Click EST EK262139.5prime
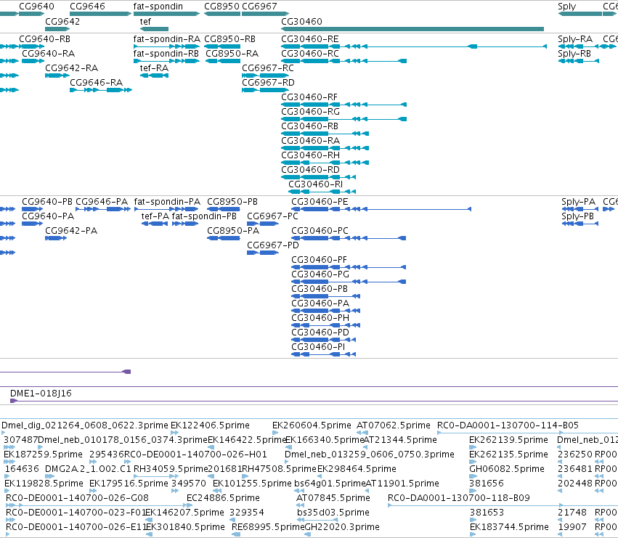Screen dimensions: 618x538 (x=508, y=440)
